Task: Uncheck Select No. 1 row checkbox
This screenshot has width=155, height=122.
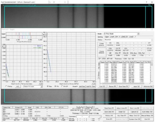Action: [x=4, y=110]
